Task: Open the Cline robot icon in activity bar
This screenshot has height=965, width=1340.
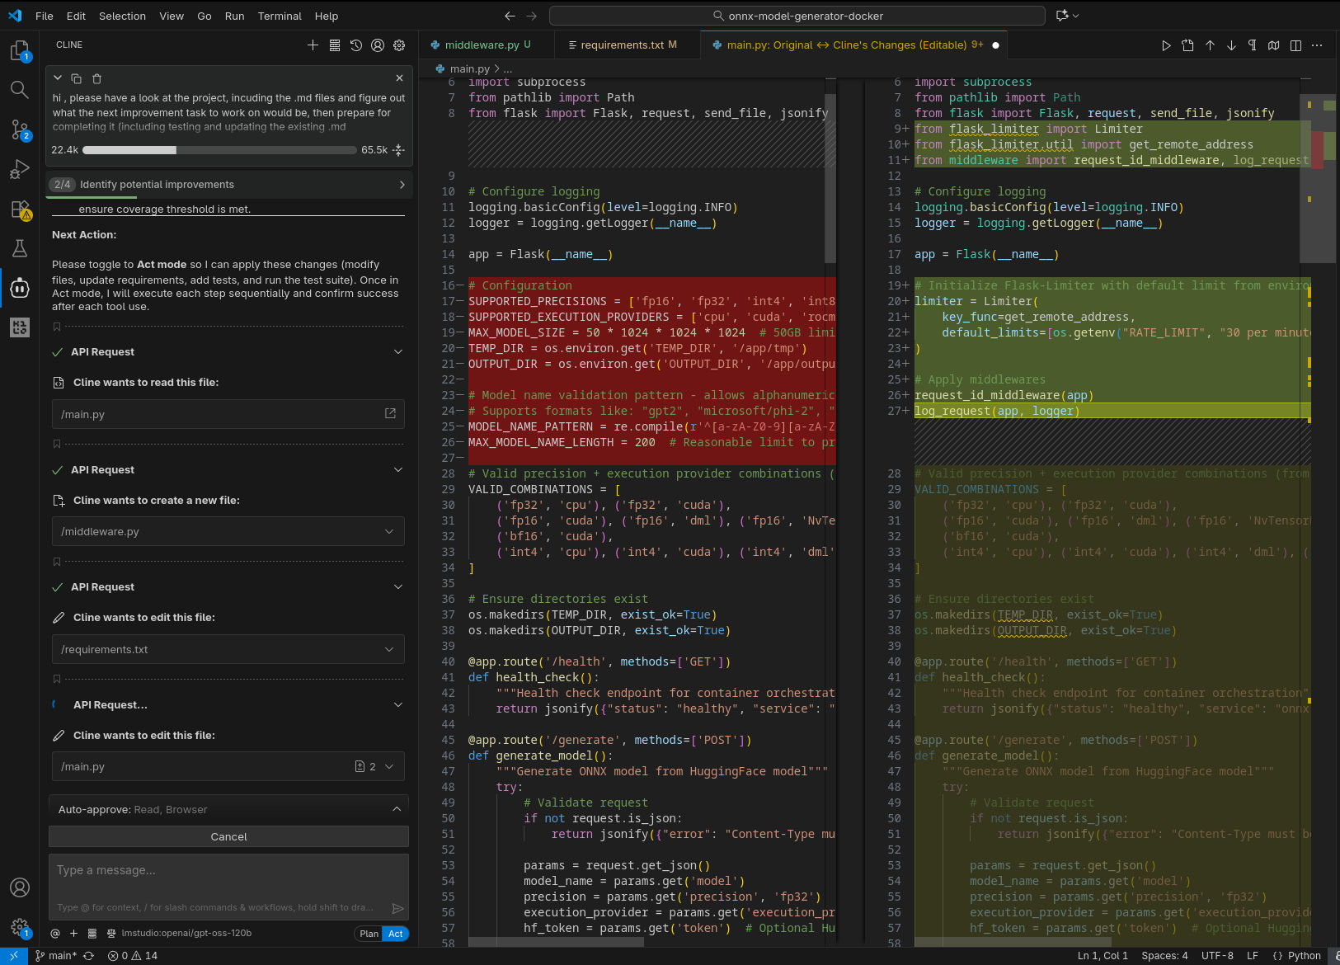Action: click(20, 288)
